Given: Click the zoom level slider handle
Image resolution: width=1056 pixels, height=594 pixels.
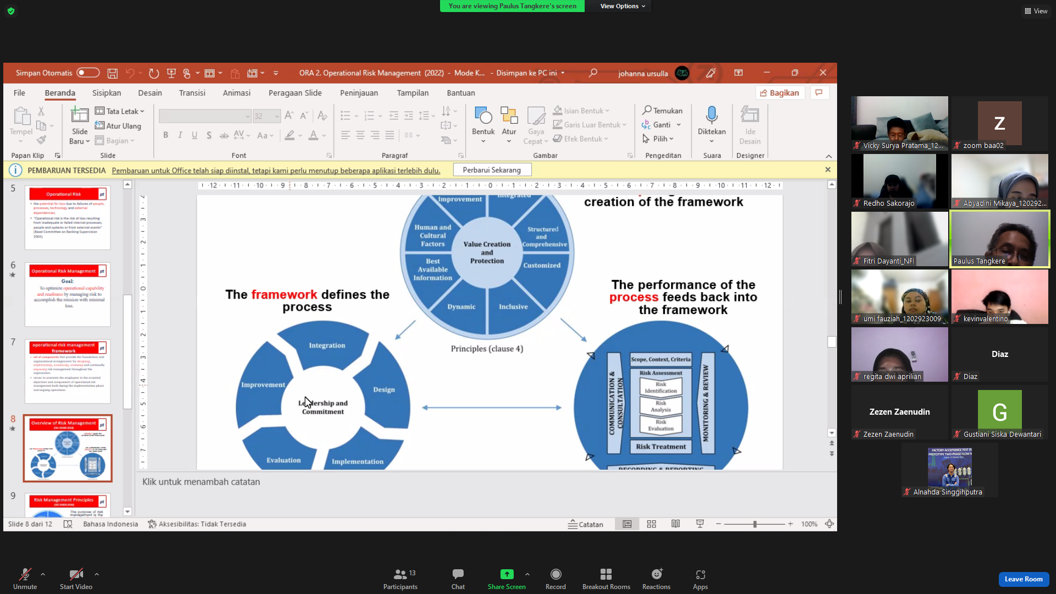Looking at the screenshot, I should click(755, 524).
